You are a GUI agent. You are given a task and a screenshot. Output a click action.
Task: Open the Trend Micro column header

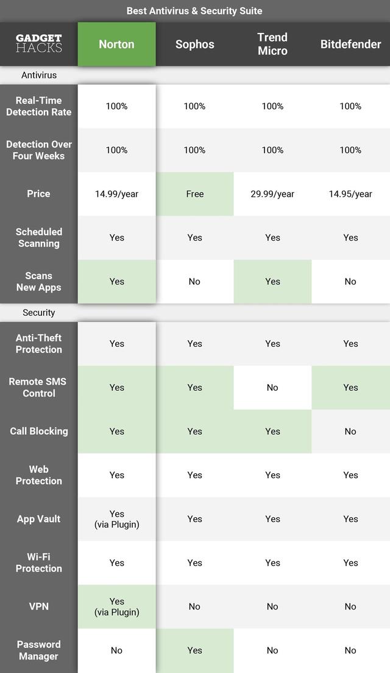click(x=272, y=44)
